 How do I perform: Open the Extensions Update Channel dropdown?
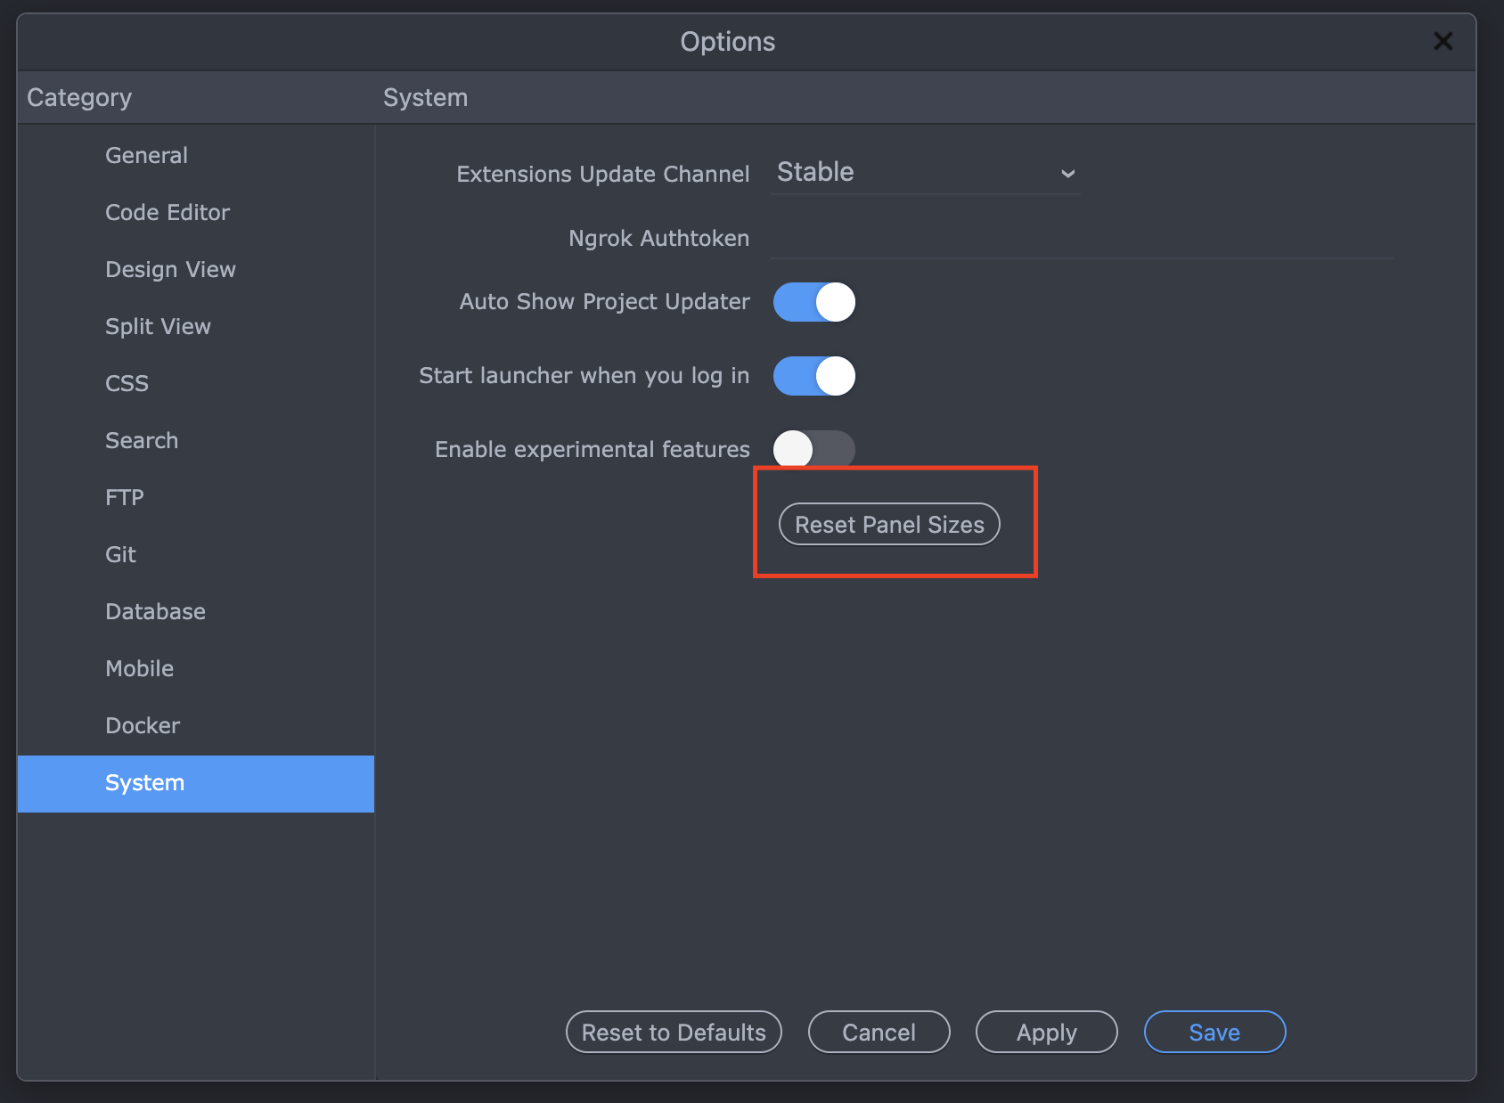[924, 173]
